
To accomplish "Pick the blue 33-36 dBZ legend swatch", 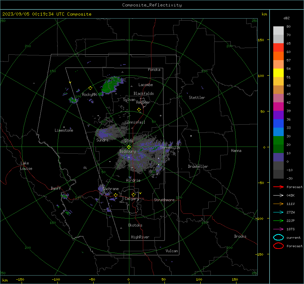I will pyautogui.click(x=278, y=123).
